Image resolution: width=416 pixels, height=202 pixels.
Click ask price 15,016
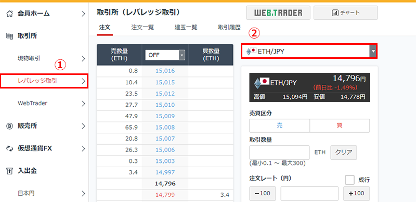click(x=165, y=71)
